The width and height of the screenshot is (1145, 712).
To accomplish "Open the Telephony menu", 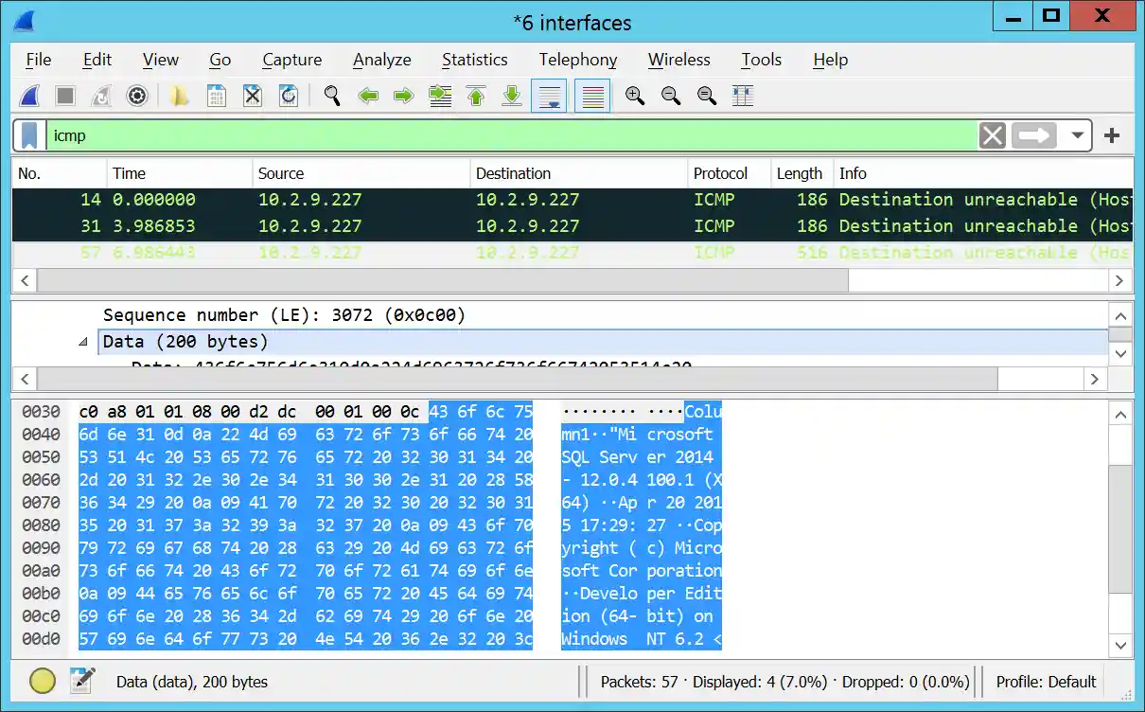I will tap(578, 60).
